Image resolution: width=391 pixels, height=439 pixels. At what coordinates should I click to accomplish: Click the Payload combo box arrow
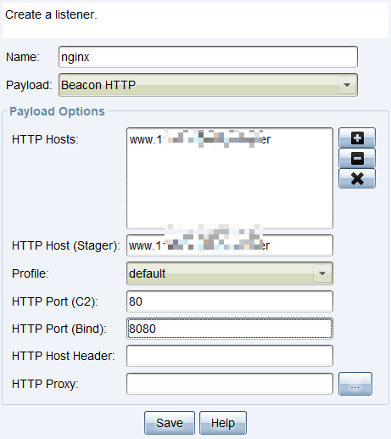pos(347,85)
